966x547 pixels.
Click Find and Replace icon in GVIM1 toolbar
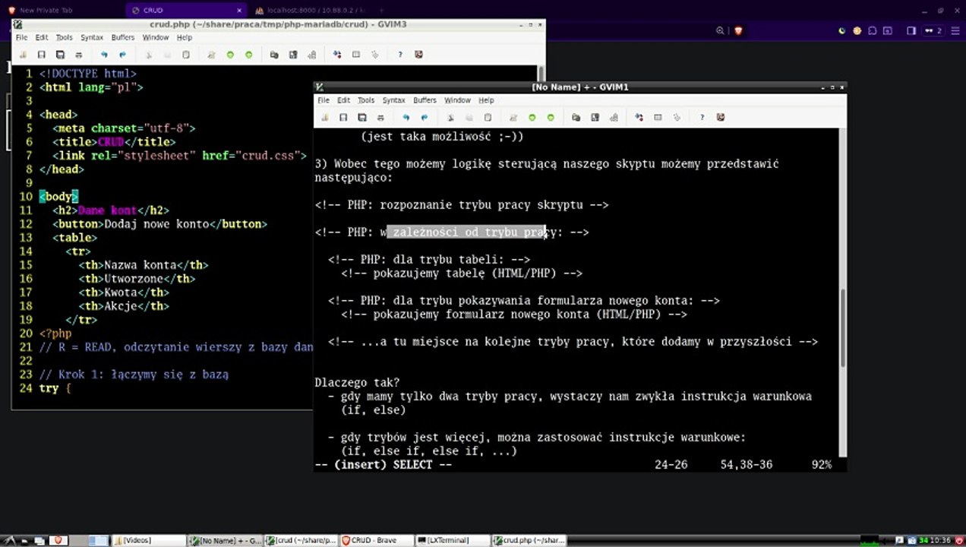tap(513, 118)
